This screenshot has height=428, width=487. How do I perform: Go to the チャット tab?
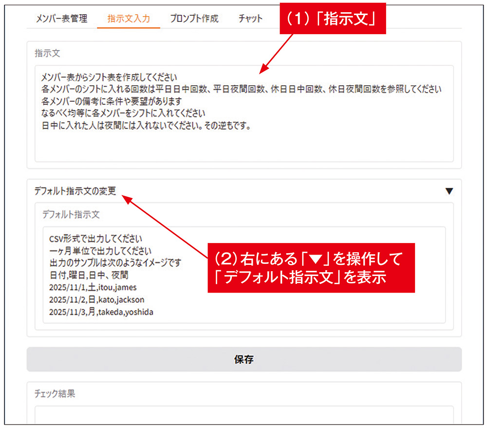251,19
